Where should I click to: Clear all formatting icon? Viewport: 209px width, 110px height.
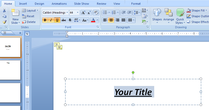(96, 13)
